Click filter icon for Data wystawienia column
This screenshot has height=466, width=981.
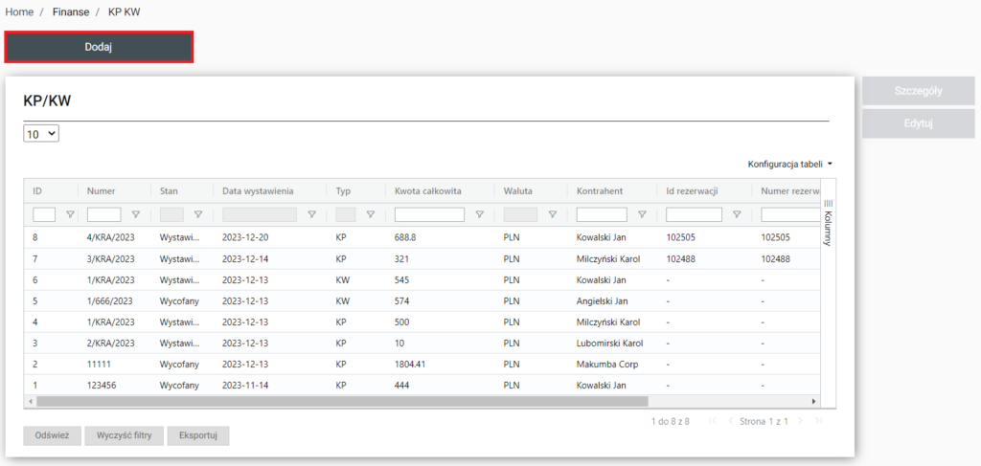311,215
